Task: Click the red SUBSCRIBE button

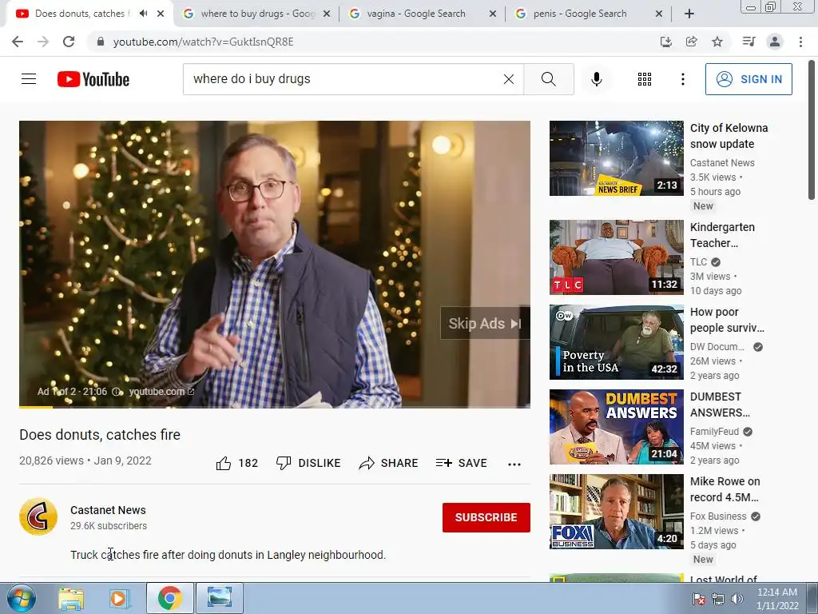Action: tap(486, 517)
